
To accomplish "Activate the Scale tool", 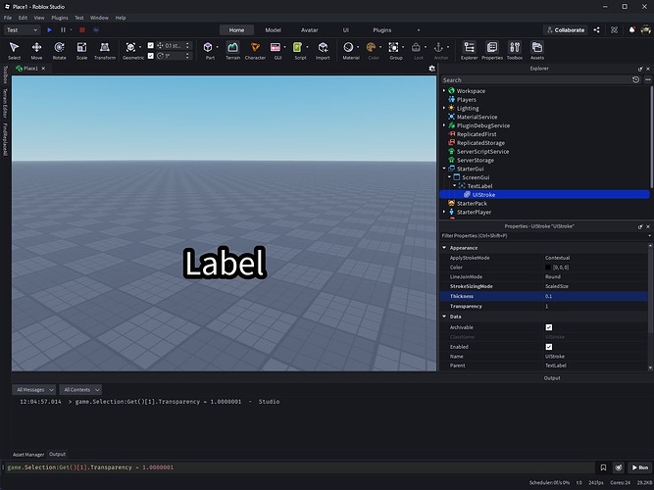I will coord(81,51).
